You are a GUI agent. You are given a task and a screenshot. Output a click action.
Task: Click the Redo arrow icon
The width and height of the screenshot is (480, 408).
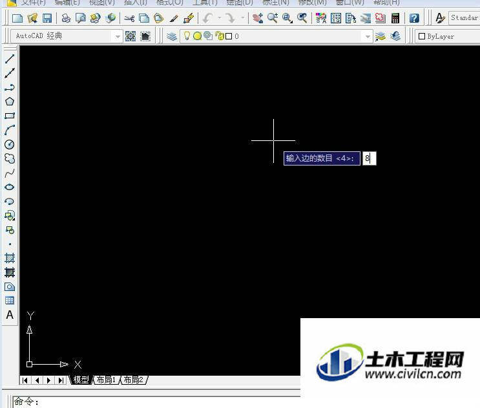[x=229, y=18]
